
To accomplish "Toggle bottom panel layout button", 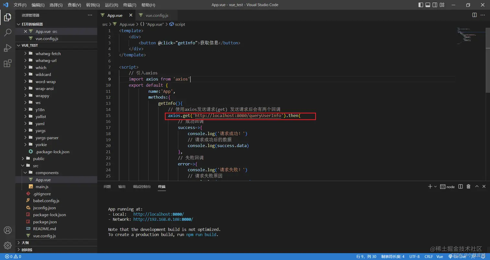I will click(x=428, y=5).
